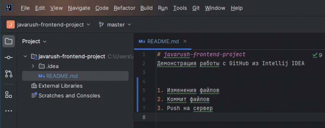Viewport: 325px width, 128px height.
Task: Open the Tools menu
Action: [180, 8]
